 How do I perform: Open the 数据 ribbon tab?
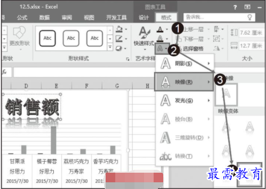pyautogui.click(x=45, y=17)
